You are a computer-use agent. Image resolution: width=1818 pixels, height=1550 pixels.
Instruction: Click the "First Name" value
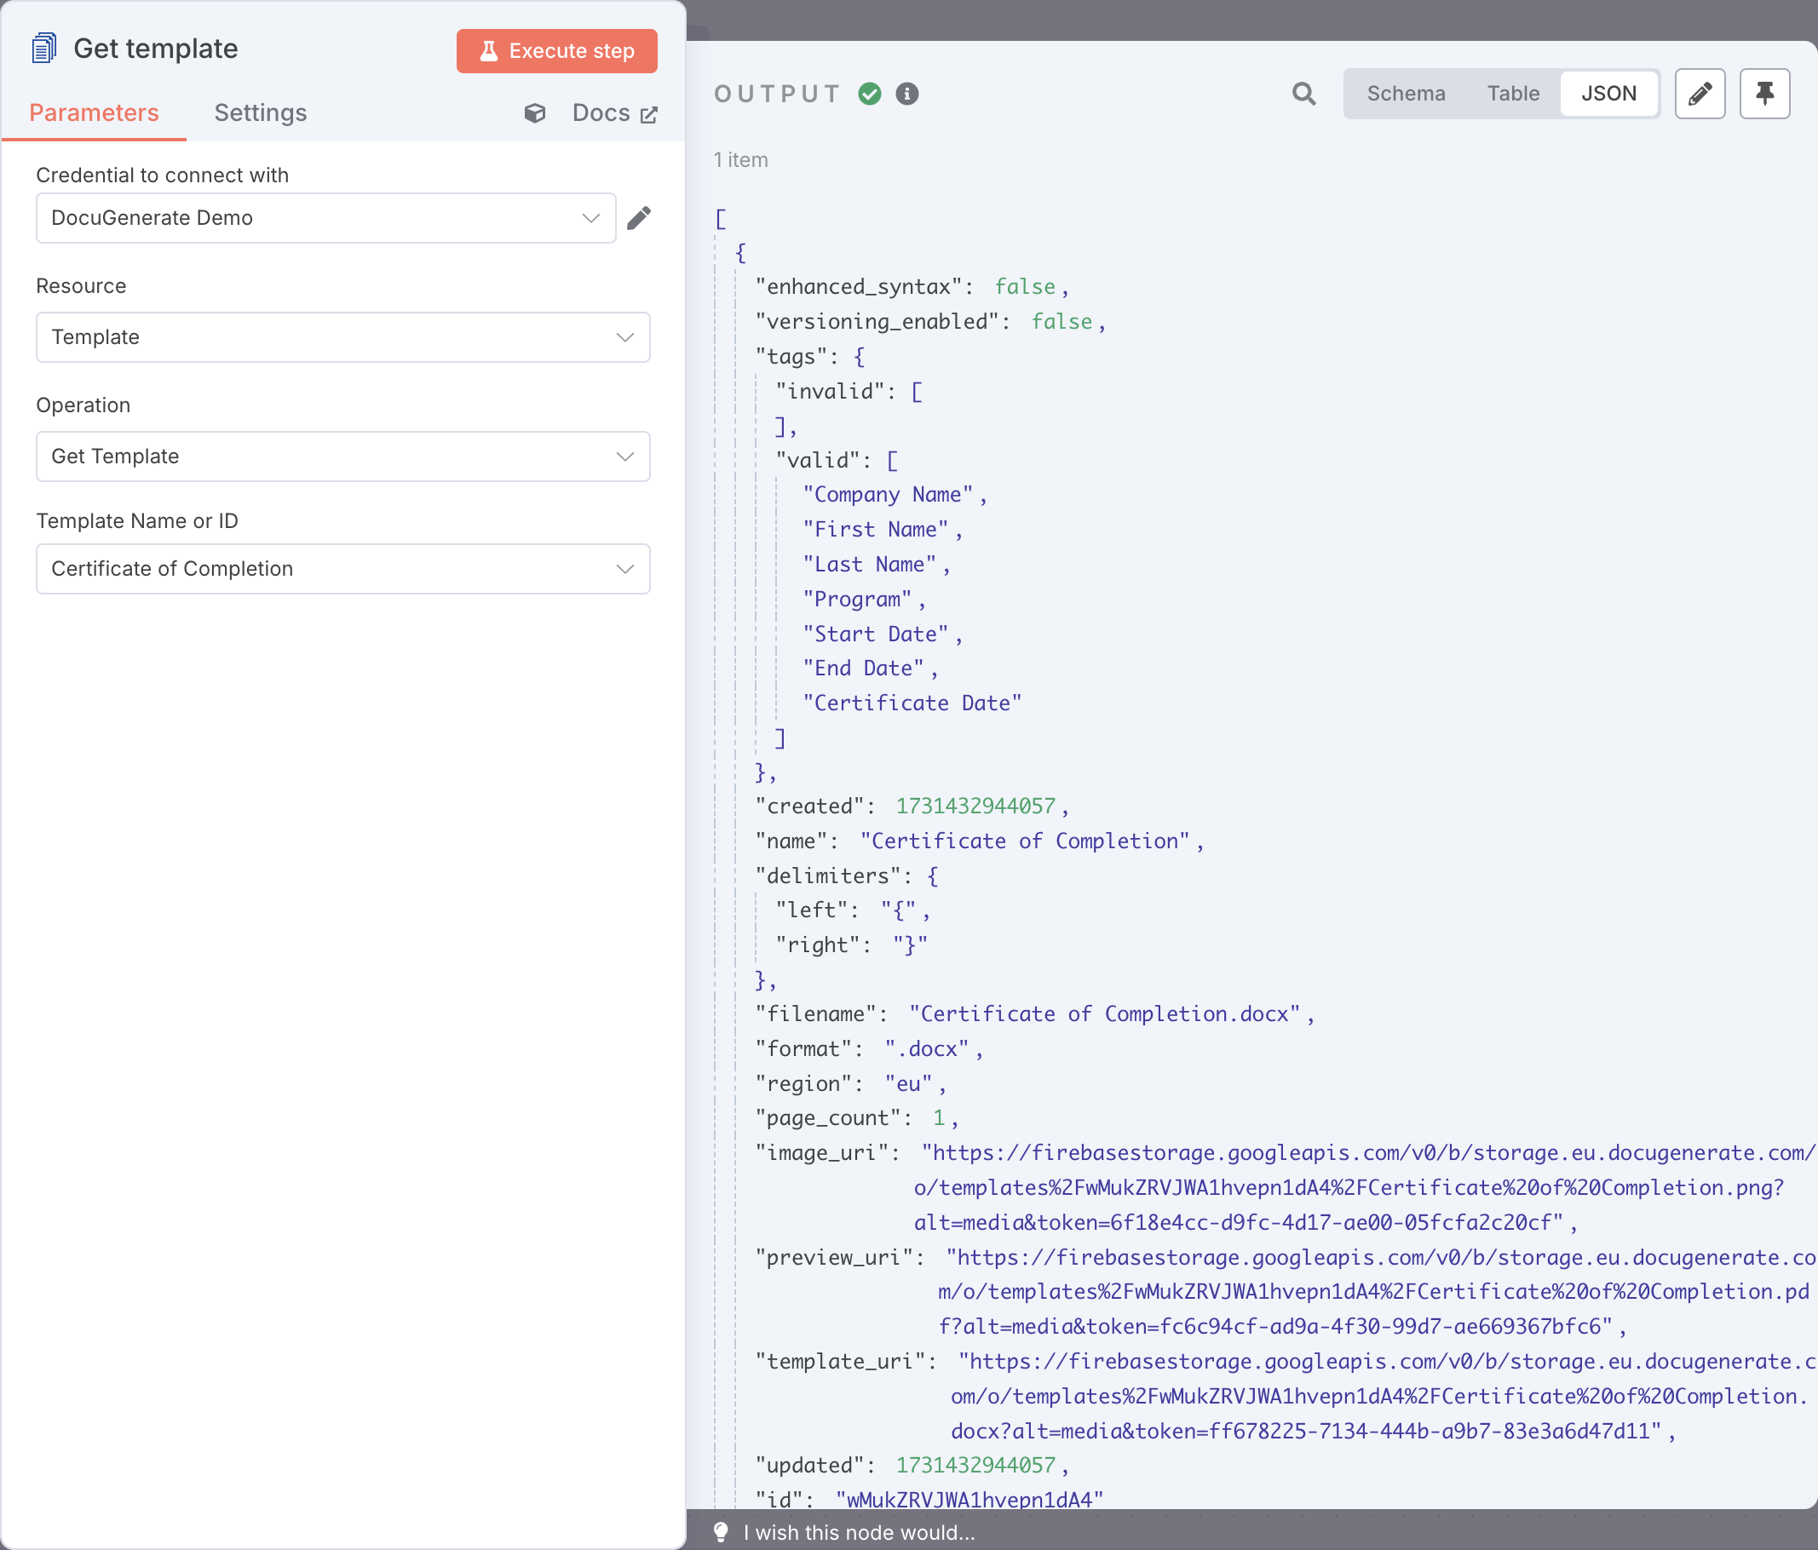pyautogui.click(x=876, y=530)
